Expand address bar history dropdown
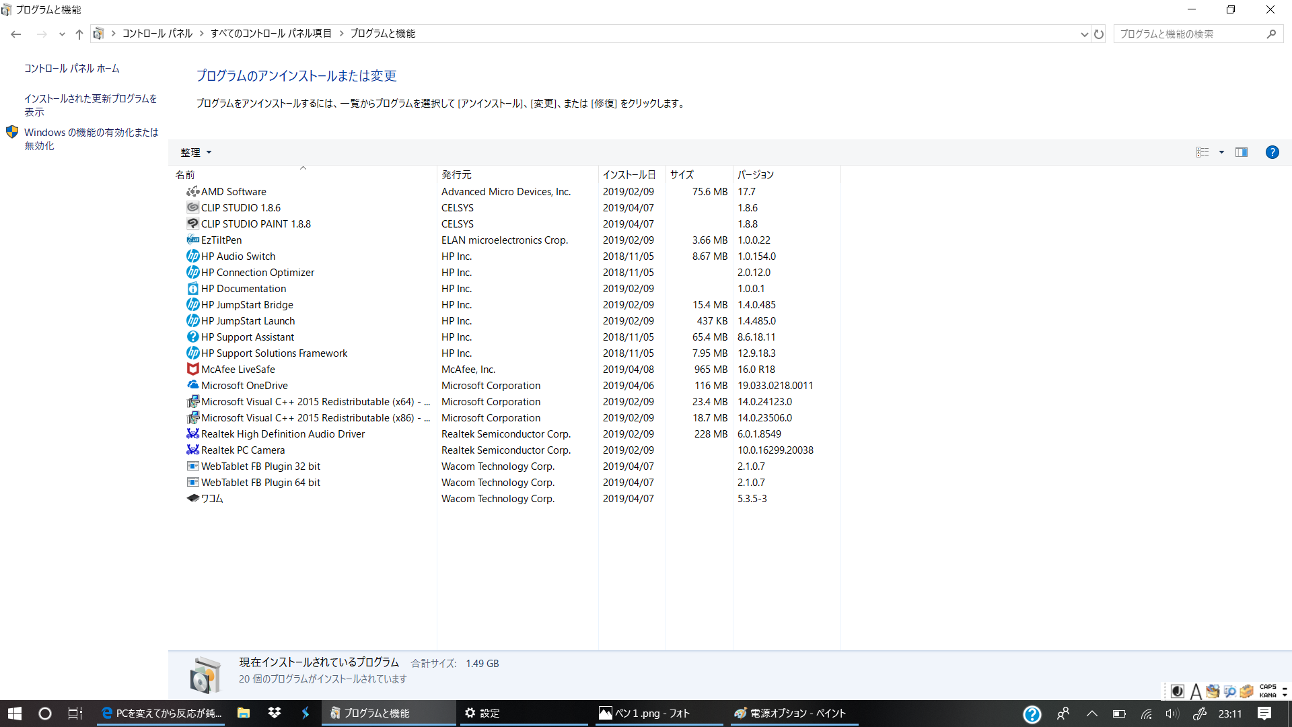1292x727 pixels. 1084,34
